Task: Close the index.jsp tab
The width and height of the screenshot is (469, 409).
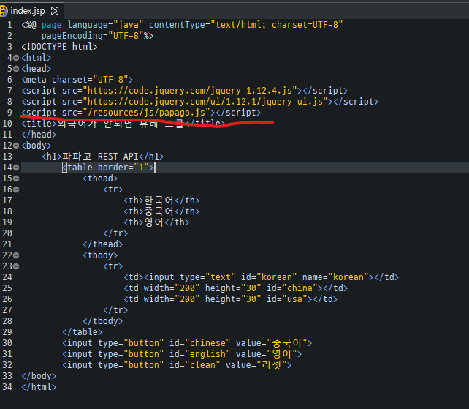Action: coord(55,11)
